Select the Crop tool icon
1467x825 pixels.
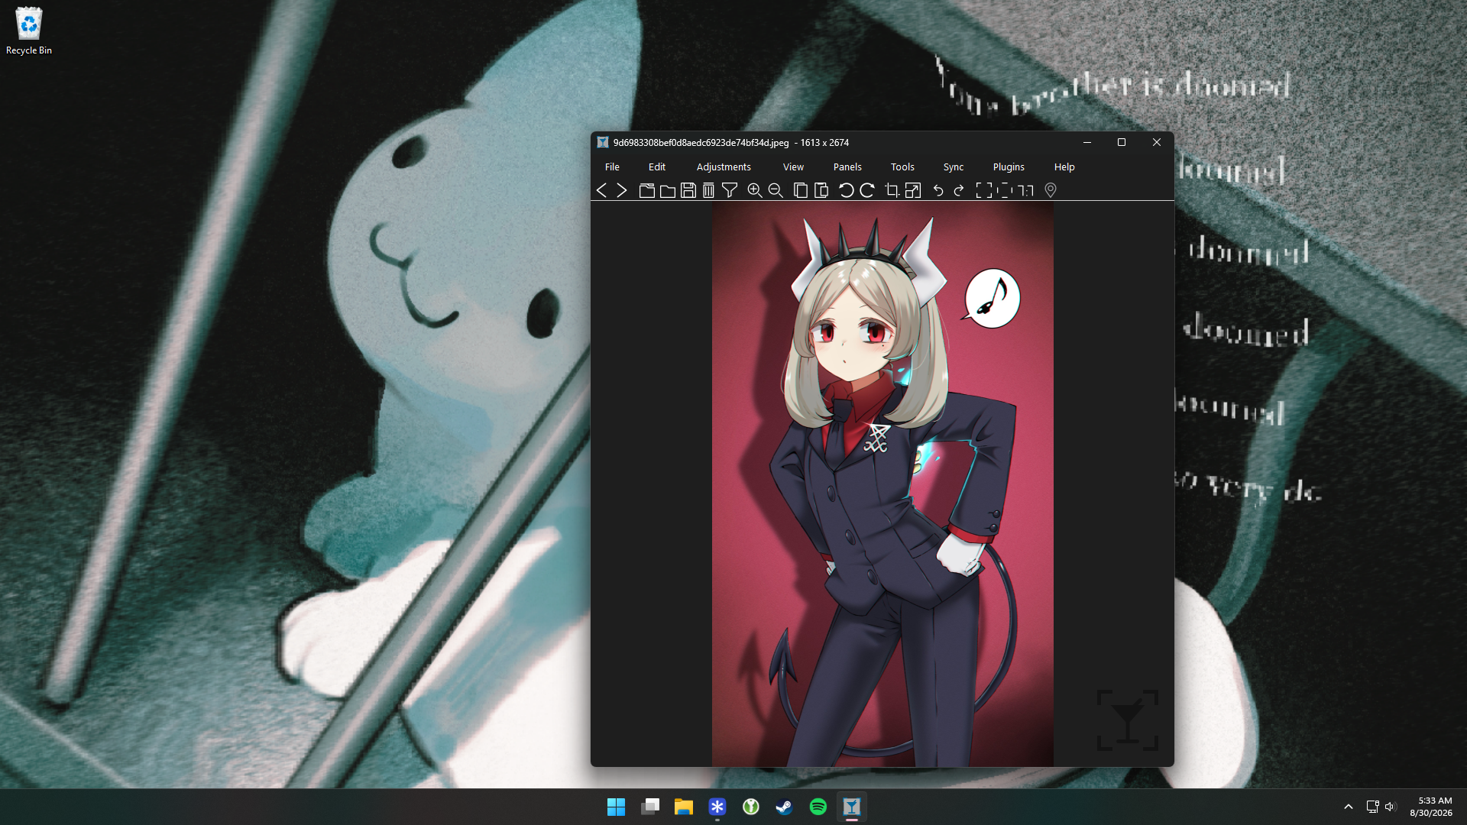click(892, 190)
